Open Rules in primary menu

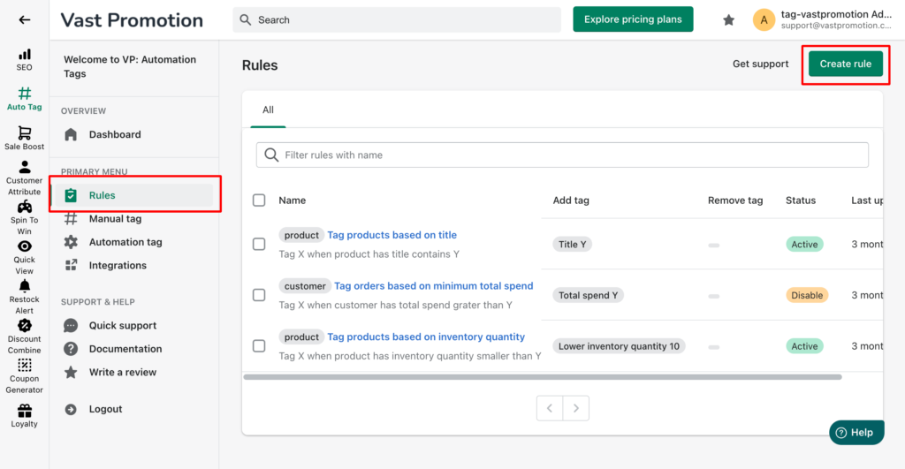coord(134,195)
